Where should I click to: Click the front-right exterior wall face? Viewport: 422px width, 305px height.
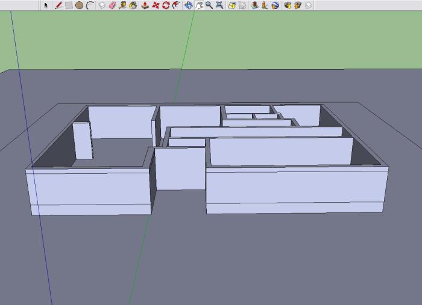(x=295, y=188)
